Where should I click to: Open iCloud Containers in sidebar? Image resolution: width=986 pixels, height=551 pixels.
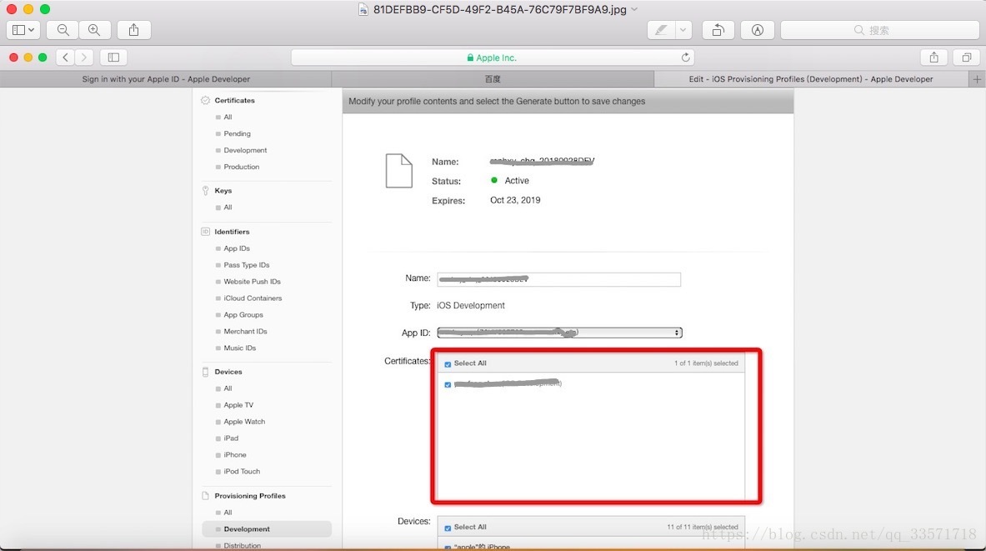[253, 298]
